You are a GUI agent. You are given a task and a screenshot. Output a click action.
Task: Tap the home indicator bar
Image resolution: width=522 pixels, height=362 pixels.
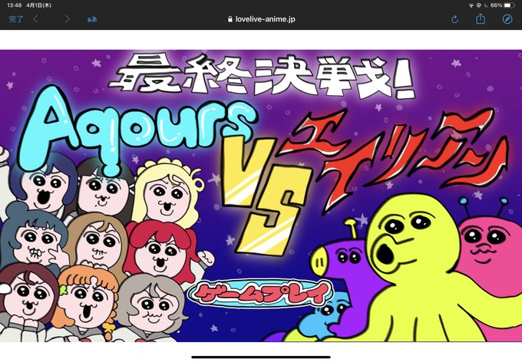tap(261, 357)
